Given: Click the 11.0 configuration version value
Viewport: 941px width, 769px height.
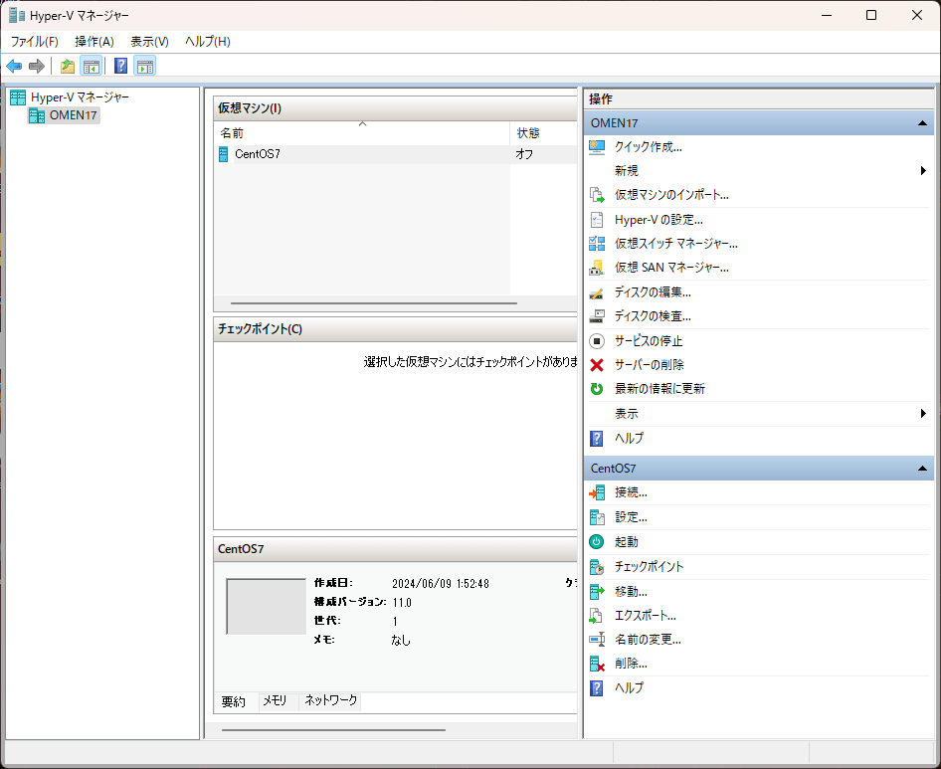Looking at the screenshot, I should coord(402,603).
